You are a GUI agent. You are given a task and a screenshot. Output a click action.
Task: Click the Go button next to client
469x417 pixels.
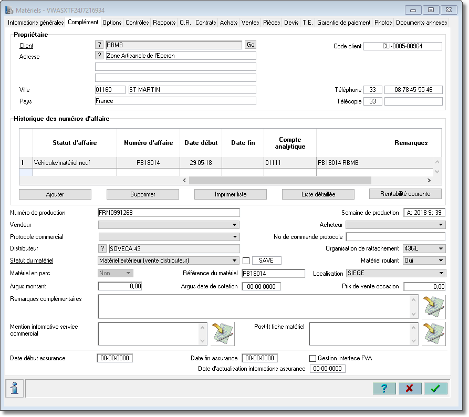pos(251,45)
